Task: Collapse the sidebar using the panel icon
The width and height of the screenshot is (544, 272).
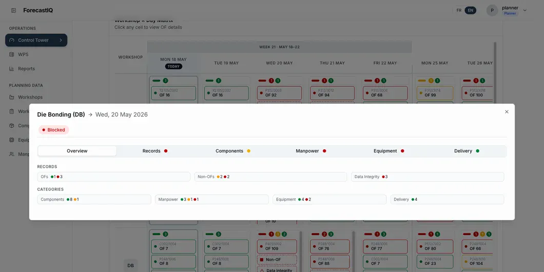Action: coord(13,10)
